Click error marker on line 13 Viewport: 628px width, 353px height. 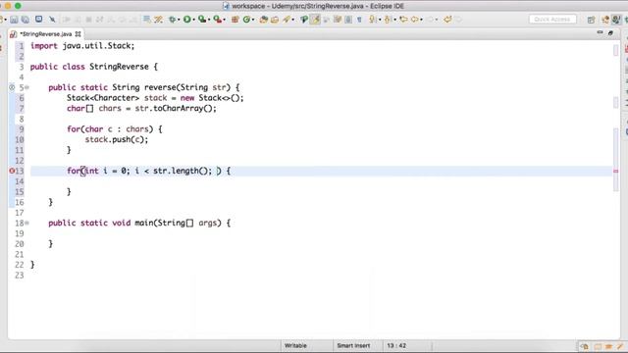12,171
